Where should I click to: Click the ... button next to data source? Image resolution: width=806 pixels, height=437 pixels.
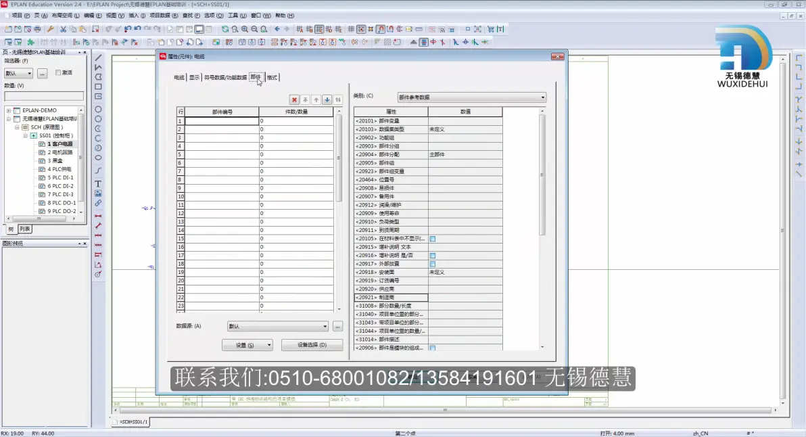pyautogui.click(x=337, y=327)
